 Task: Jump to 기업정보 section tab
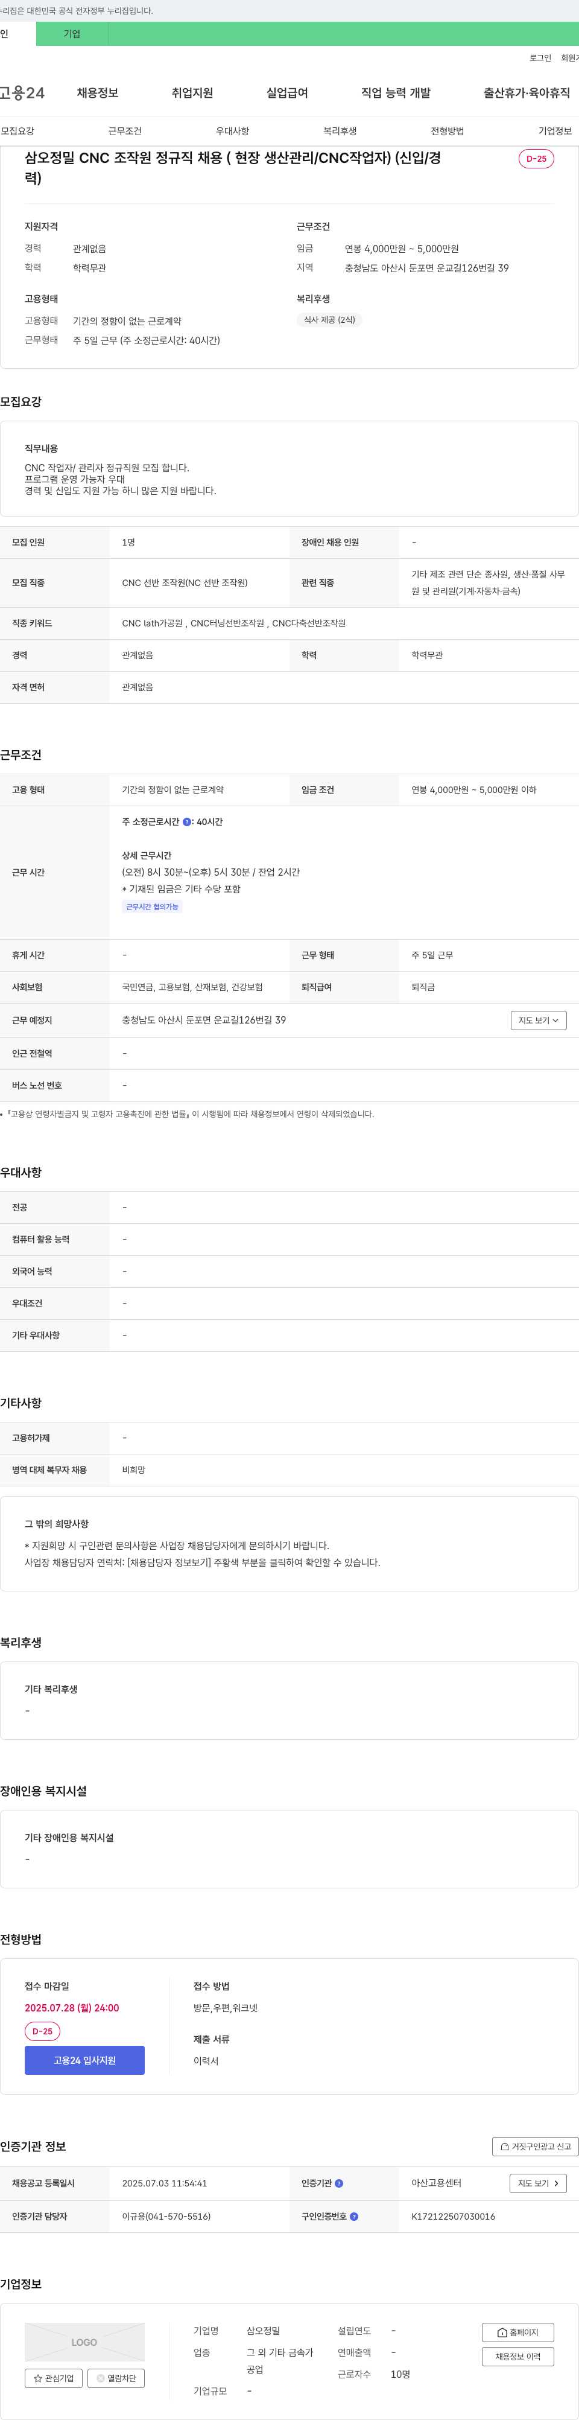coord(555,130)
